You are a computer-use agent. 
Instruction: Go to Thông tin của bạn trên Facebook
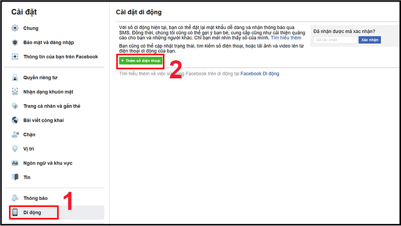pos(61,57)
